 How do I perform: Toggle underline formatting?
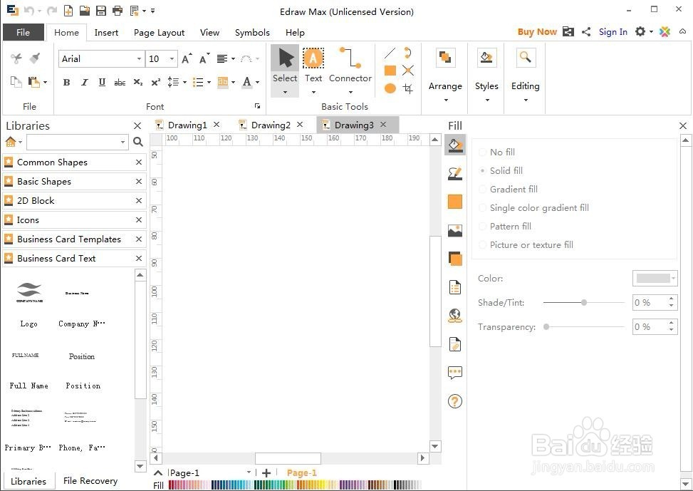[102, 82]
